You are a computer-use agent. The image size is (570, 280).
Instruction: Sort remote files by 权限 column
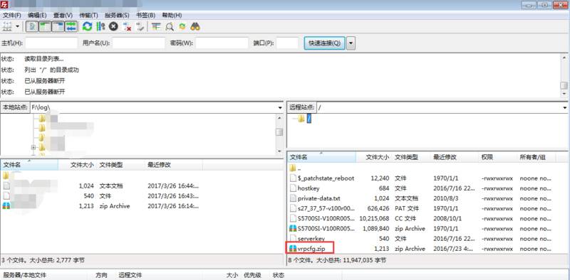point(497,157)
